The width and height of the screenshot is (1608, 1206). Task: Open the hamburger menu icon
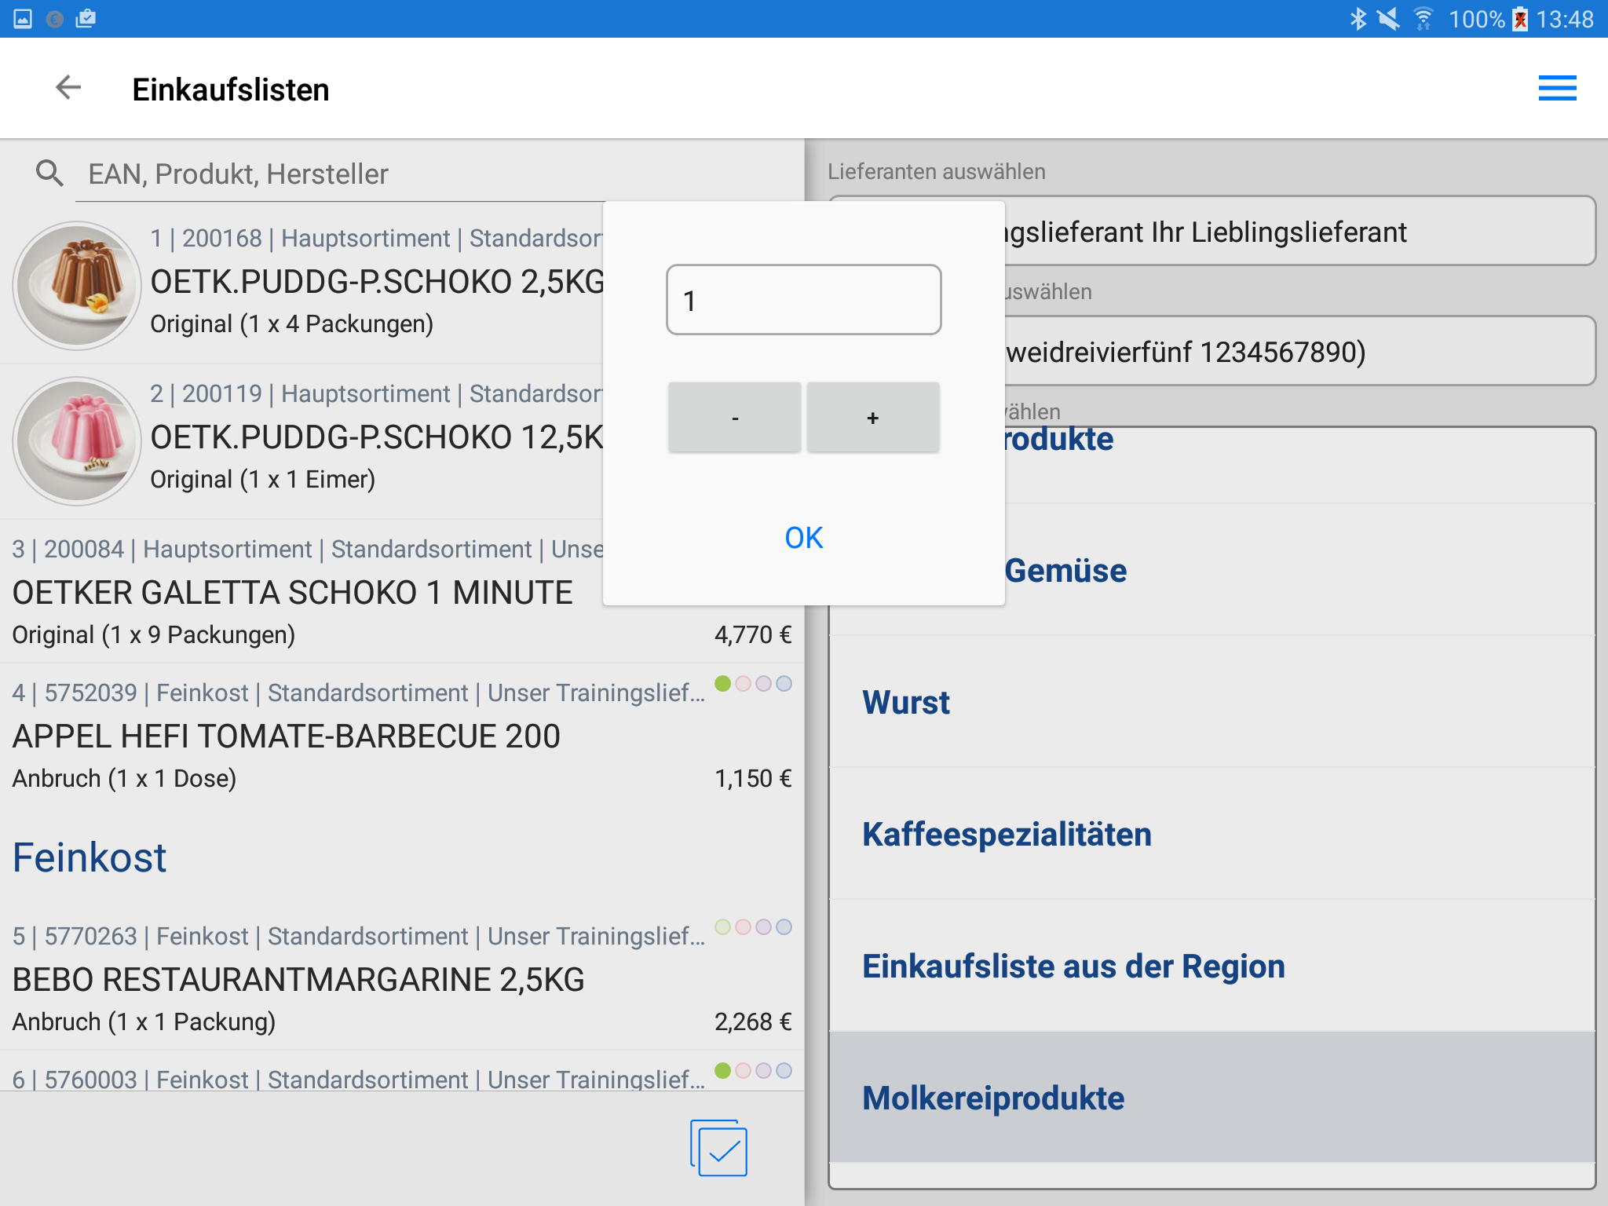(x=1556, y=88)
